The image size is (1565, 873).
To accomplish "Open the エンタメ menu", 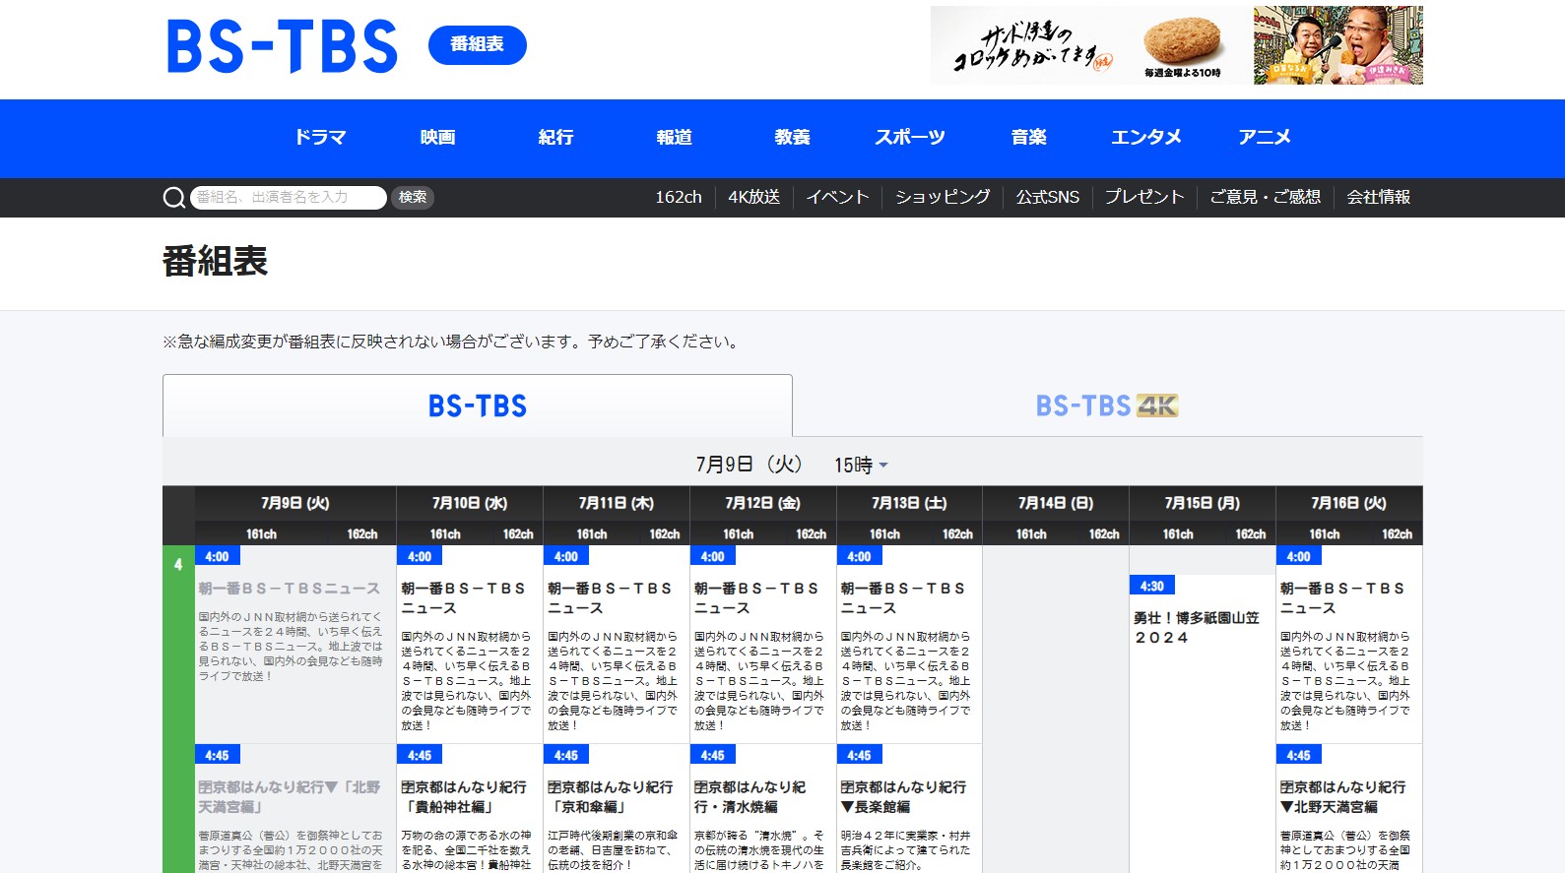I will point(1146,138).
